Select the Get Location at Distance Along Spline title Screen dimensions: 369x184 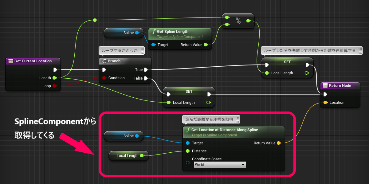225,130
